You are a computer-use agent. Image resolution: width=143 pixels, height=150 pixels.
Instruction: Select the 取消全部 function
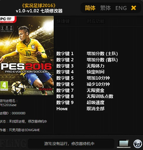coord(96,109)
